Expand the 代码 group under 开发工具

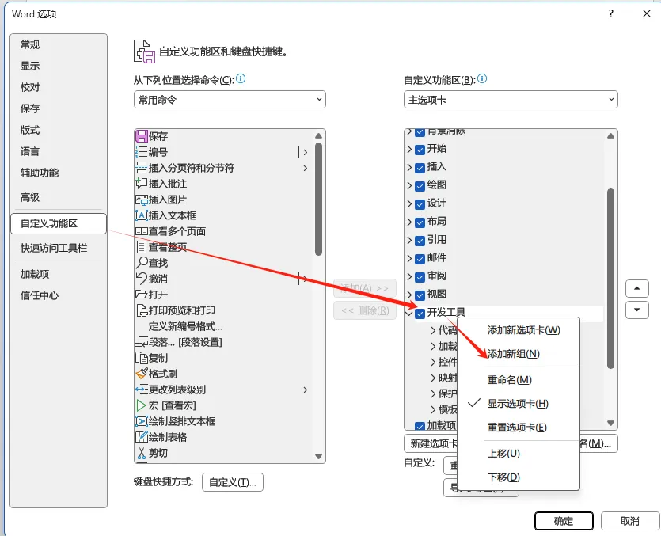click(x=433, y=330)
